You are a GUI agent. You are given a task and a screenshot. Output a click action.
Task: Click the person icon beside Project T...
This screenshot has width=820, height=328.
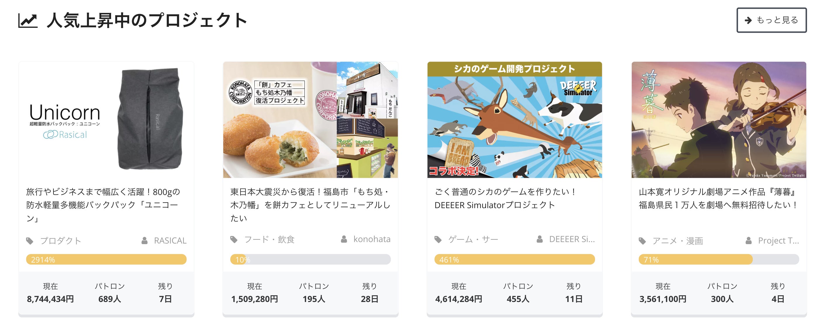coord(748,241)
